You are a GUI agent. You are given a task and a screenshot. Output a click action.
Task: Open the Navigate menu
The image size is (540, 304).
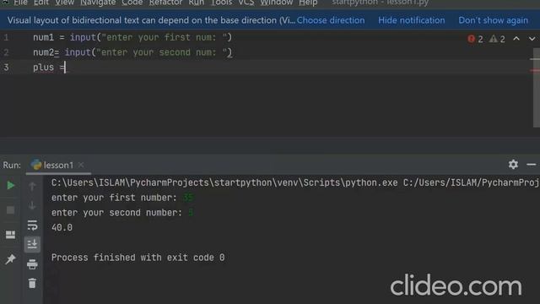pos(98,3)
